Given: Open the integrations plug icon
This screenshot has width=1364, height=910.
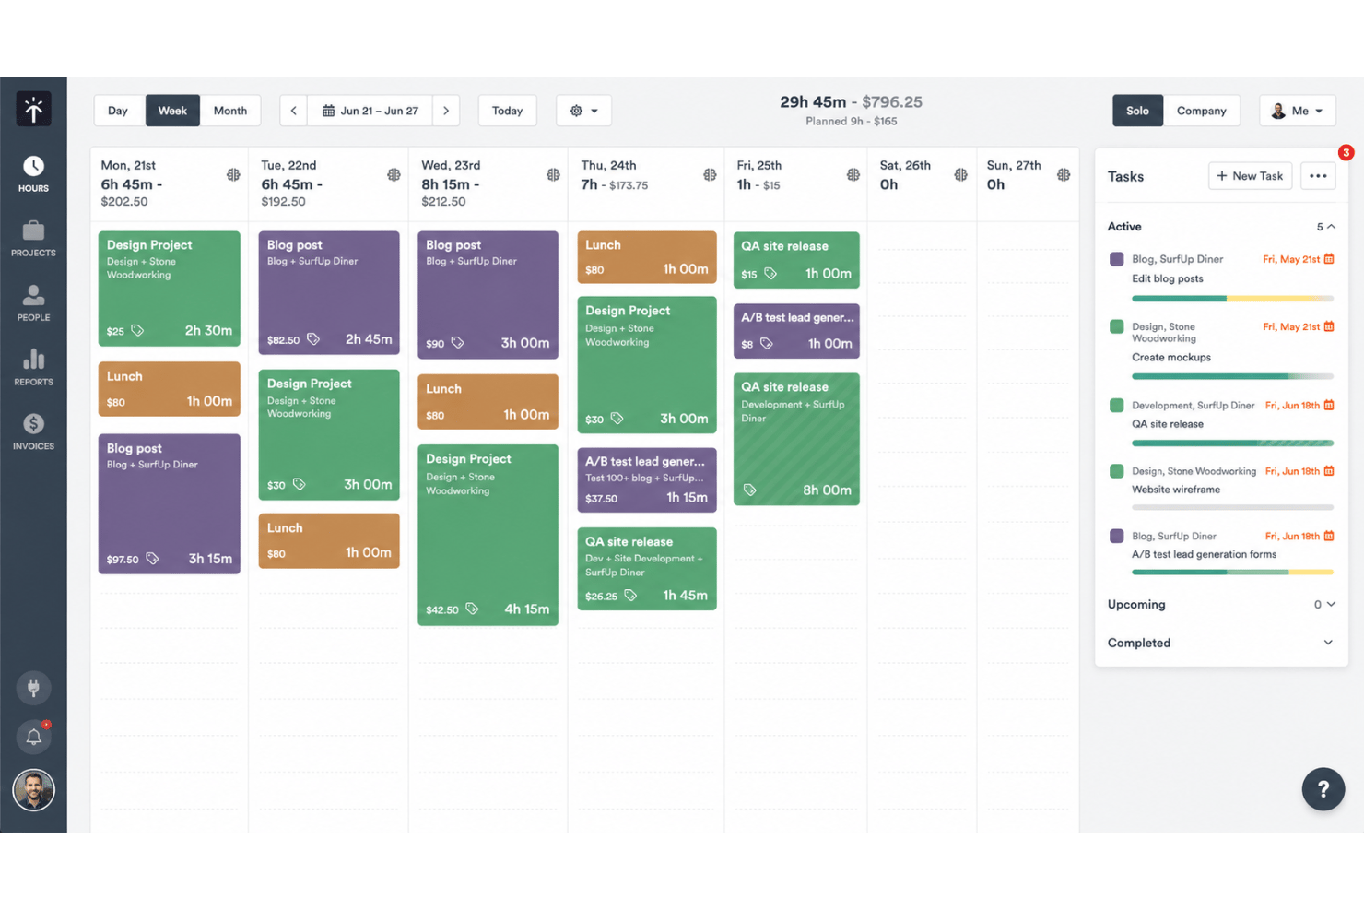Looking at the screenshot, I should pos(33,688).
